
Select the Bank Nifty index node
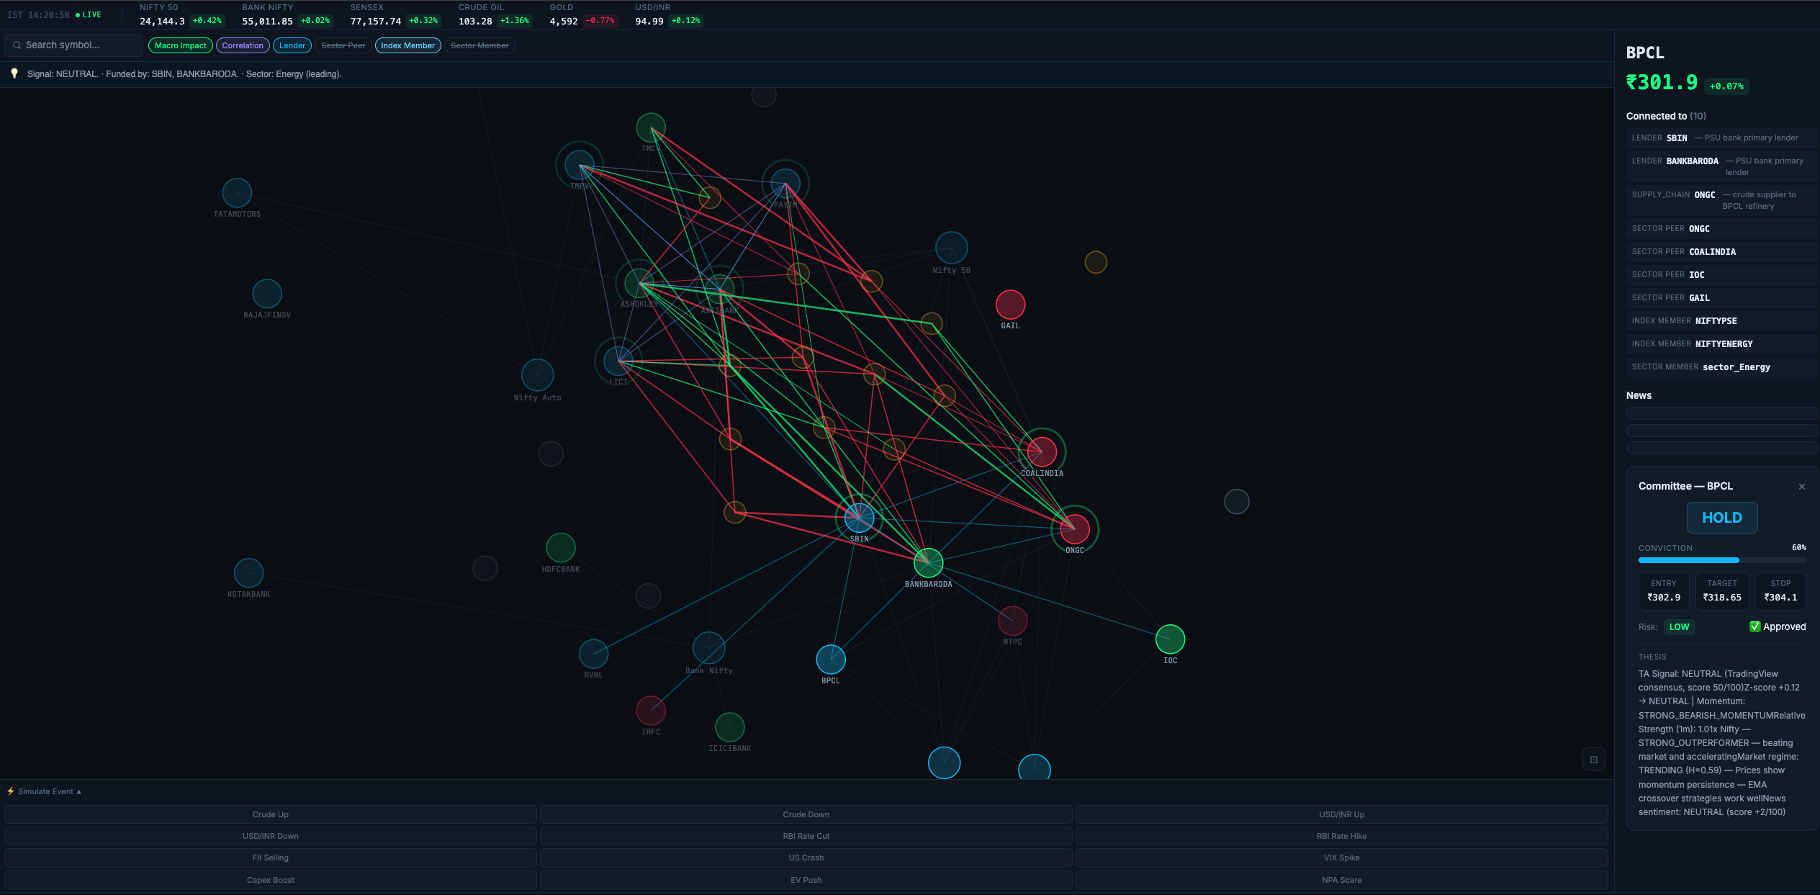point(708,648)
